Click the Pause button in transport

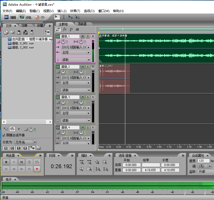tap(22, 162)
